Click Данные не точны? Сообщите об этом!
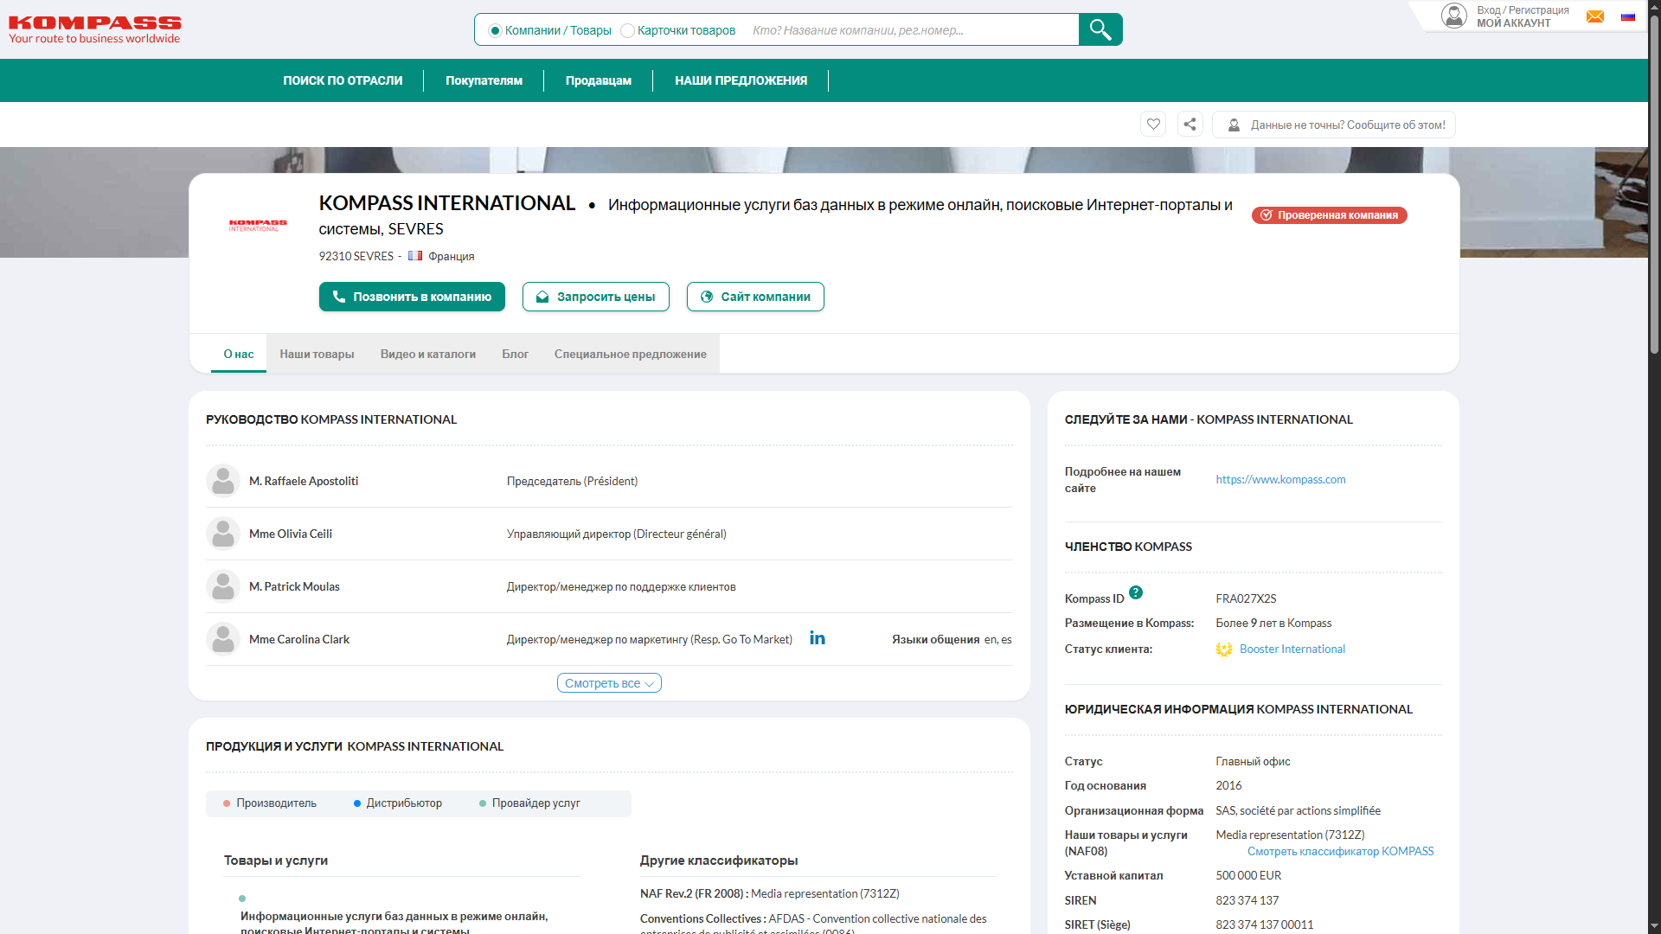The width and height of the screenshot is (1661, 934). coord(1334,125)
